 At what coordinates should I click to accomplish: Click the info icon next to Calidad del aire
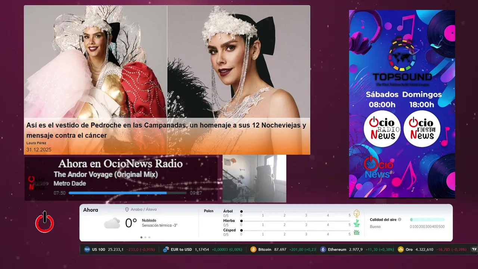coord(400,220)
